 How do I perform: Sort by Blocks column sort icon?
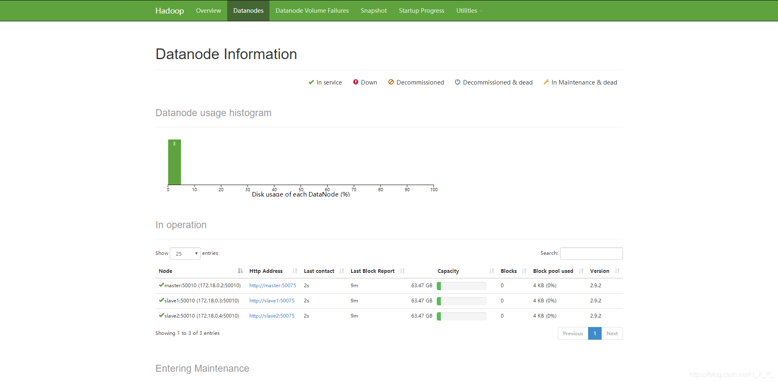[x=524, y=271]
